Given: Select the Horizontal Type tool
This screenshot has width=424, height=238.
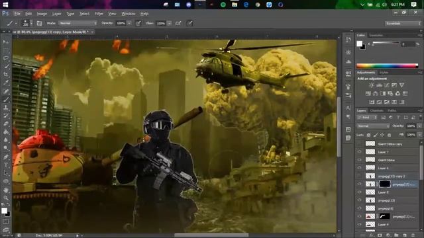Looking at the screenshot, I should coord(6,165).
